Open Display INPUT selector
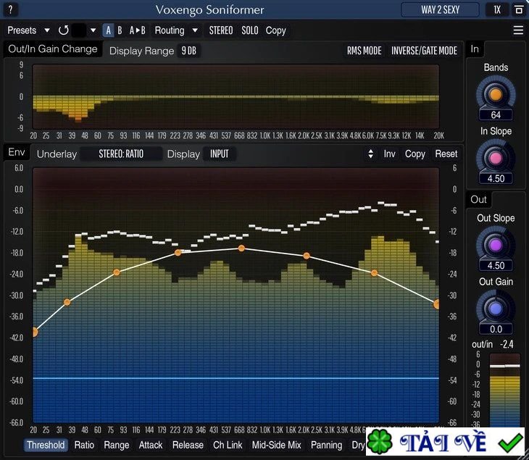 (x=220, y=154)
